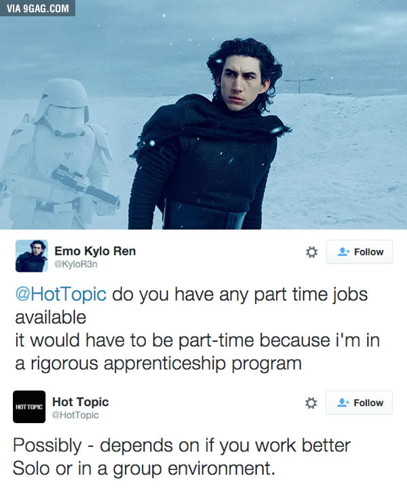Open the Emo Kylo Ren display name
This screenshot has width=407, height=489.
pos(95,251)
